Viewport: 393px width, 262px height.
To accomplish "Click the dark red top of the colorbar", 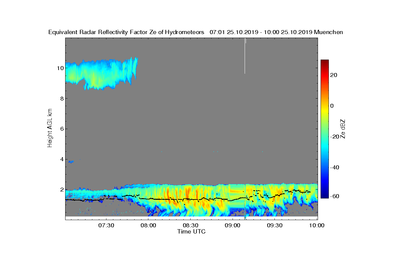I will pyautogui.click(x=325, y=62).
